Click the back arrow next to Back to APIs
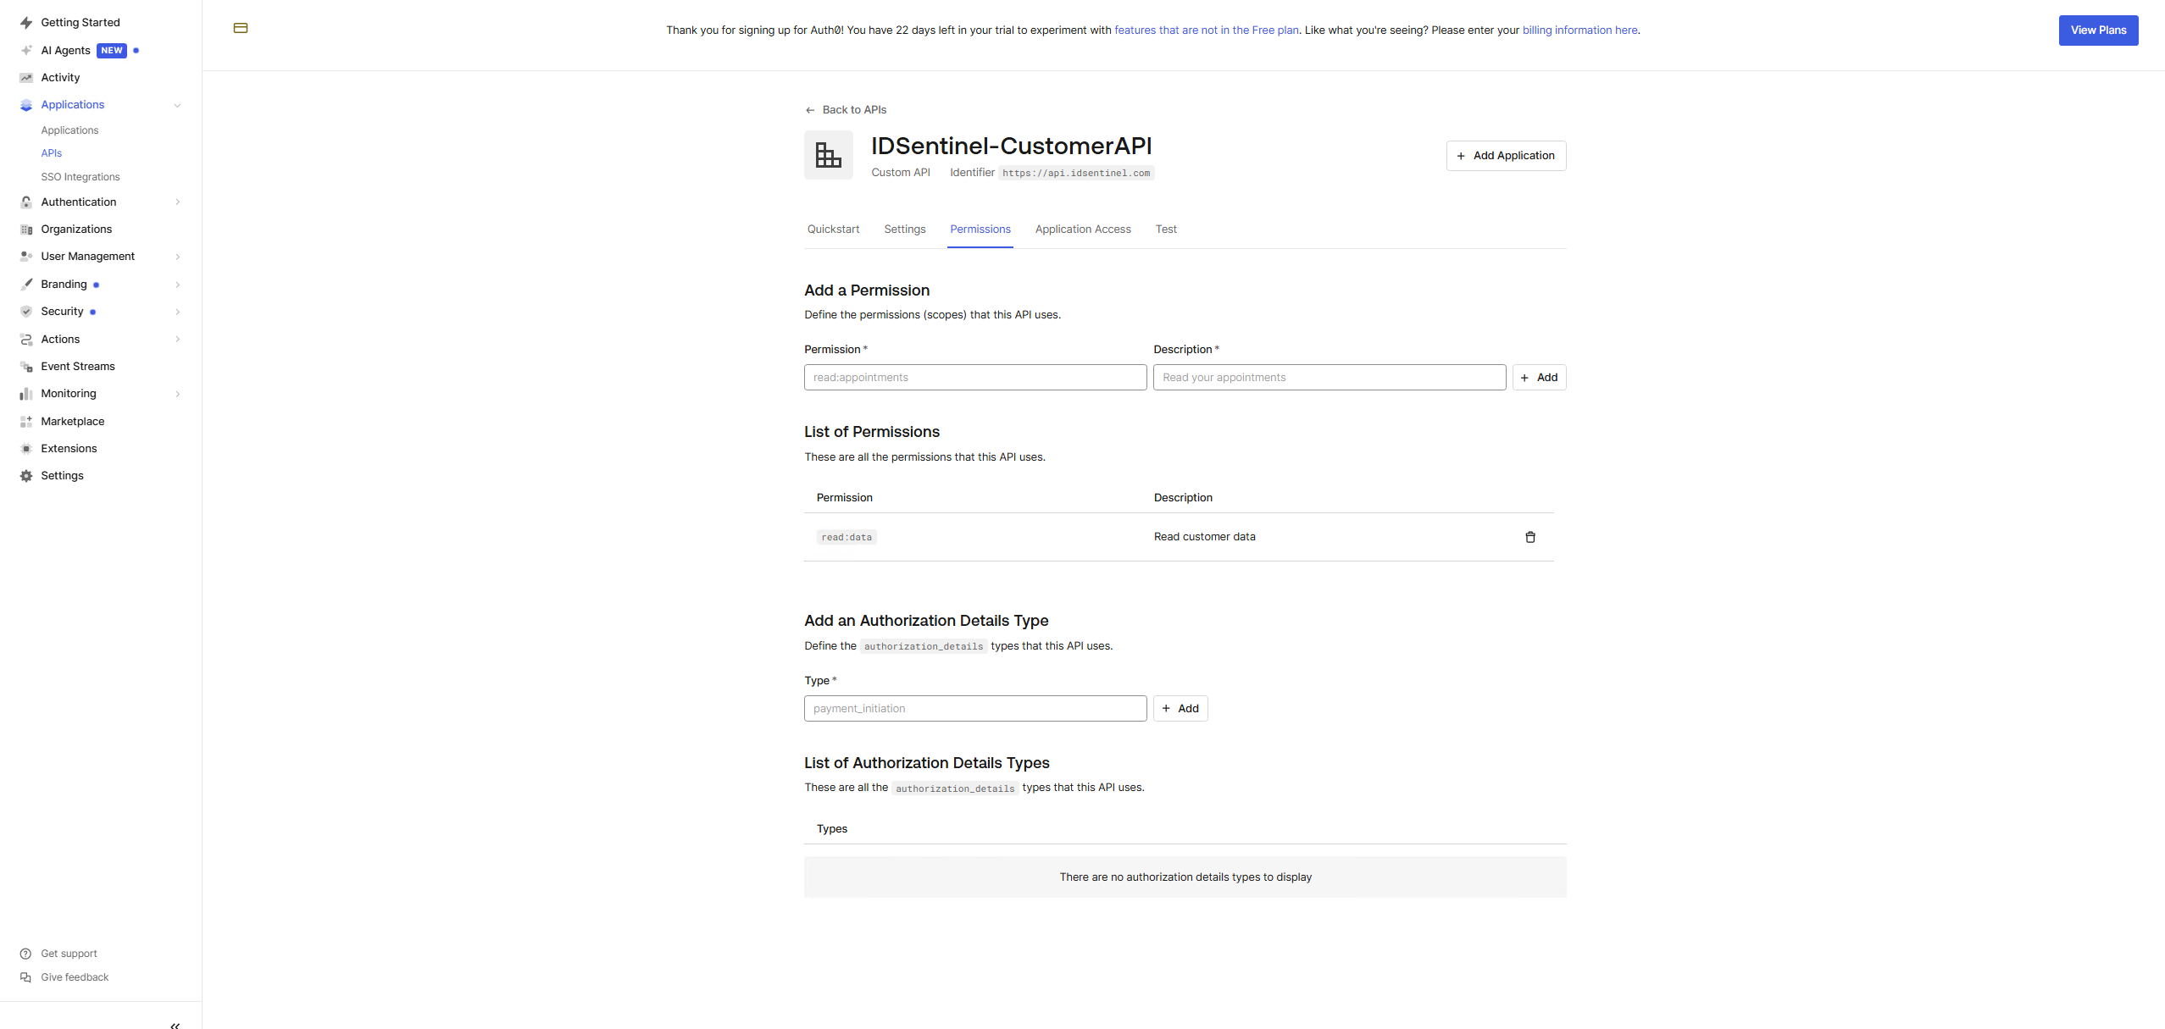Image resolution: width=2165 pixels, height=1029 pixels. [x=810, y=110]
